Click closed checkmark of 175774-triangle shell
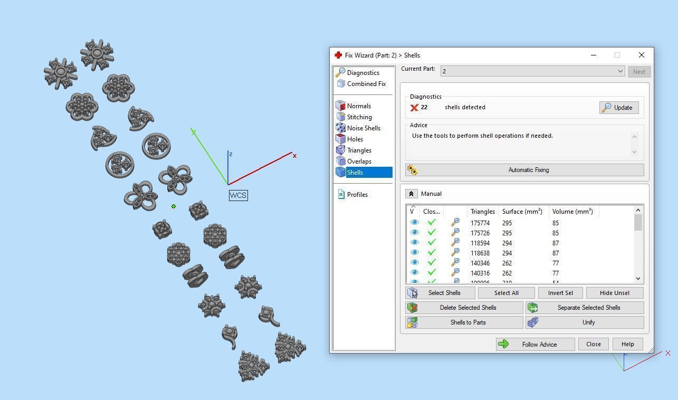The height and width of the screenshot is (400, 678). pos(432,223)
